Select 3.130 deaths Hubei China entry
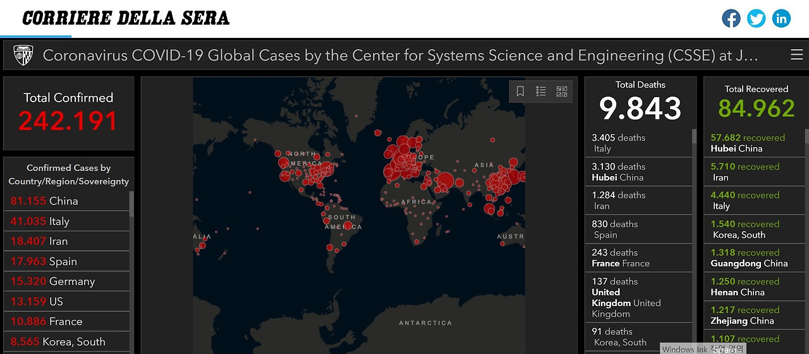The height and width of the screenshot is (354, 809). point(638,172)
